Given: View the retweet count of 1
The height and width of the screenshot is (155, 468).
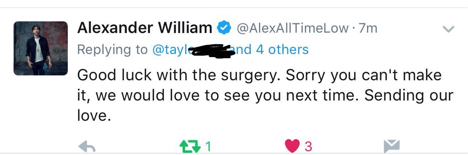Looking at the screenshot, I should (208, 147).
